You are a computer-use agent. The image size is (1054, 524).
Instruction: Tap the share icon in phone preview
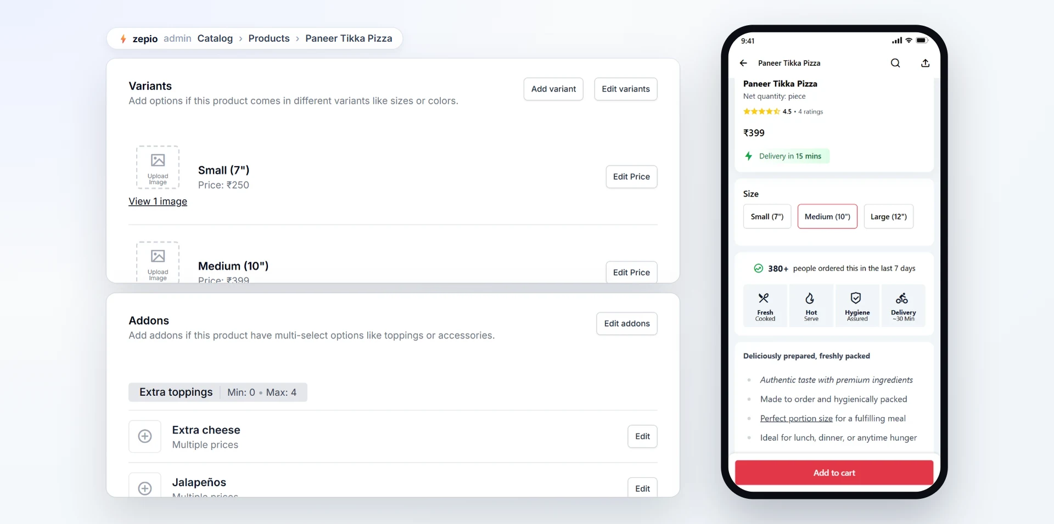[x=926, y=63]
